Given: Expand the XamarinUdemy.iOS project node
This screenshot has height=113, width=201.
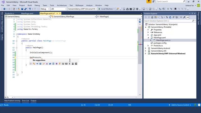Looking at the screenshot, I should (146, 51).
